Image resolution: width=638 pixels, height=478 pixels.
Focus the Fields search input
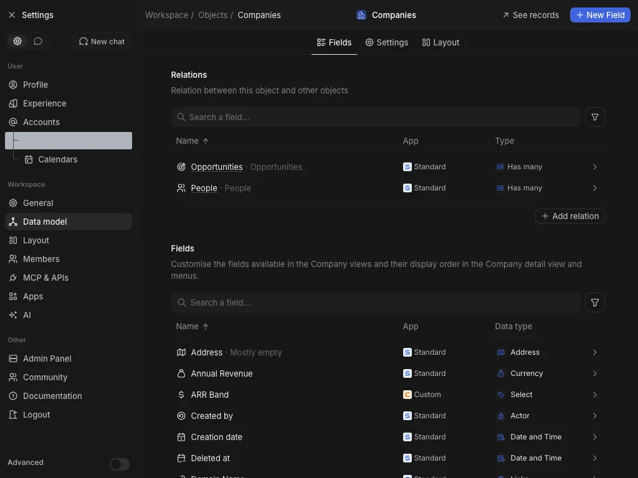[376, 302]
